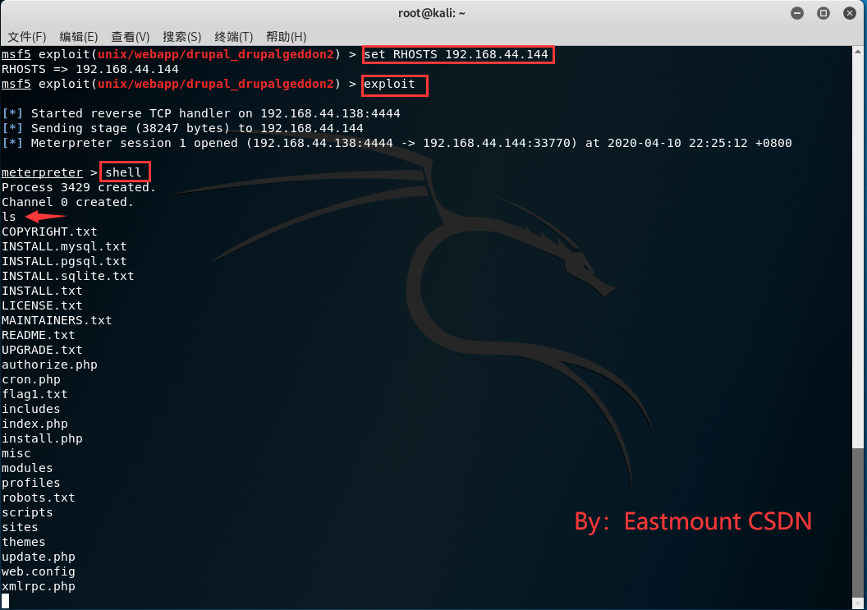Click the install.php file name
This screenshot has height=610, width=867.
[42, 438]
